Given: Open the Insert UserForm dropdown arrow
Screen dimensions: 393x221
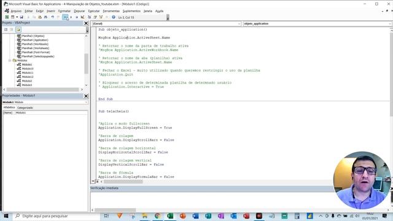Looking at the screenshot, I should click(17, 17).
